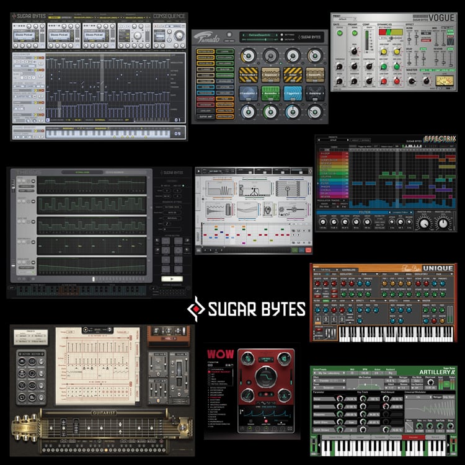Toggle the Gate status LED in Vogue
Image resolution: width=465 pixels, height=465 pixels.
click(x=340, y=33)
